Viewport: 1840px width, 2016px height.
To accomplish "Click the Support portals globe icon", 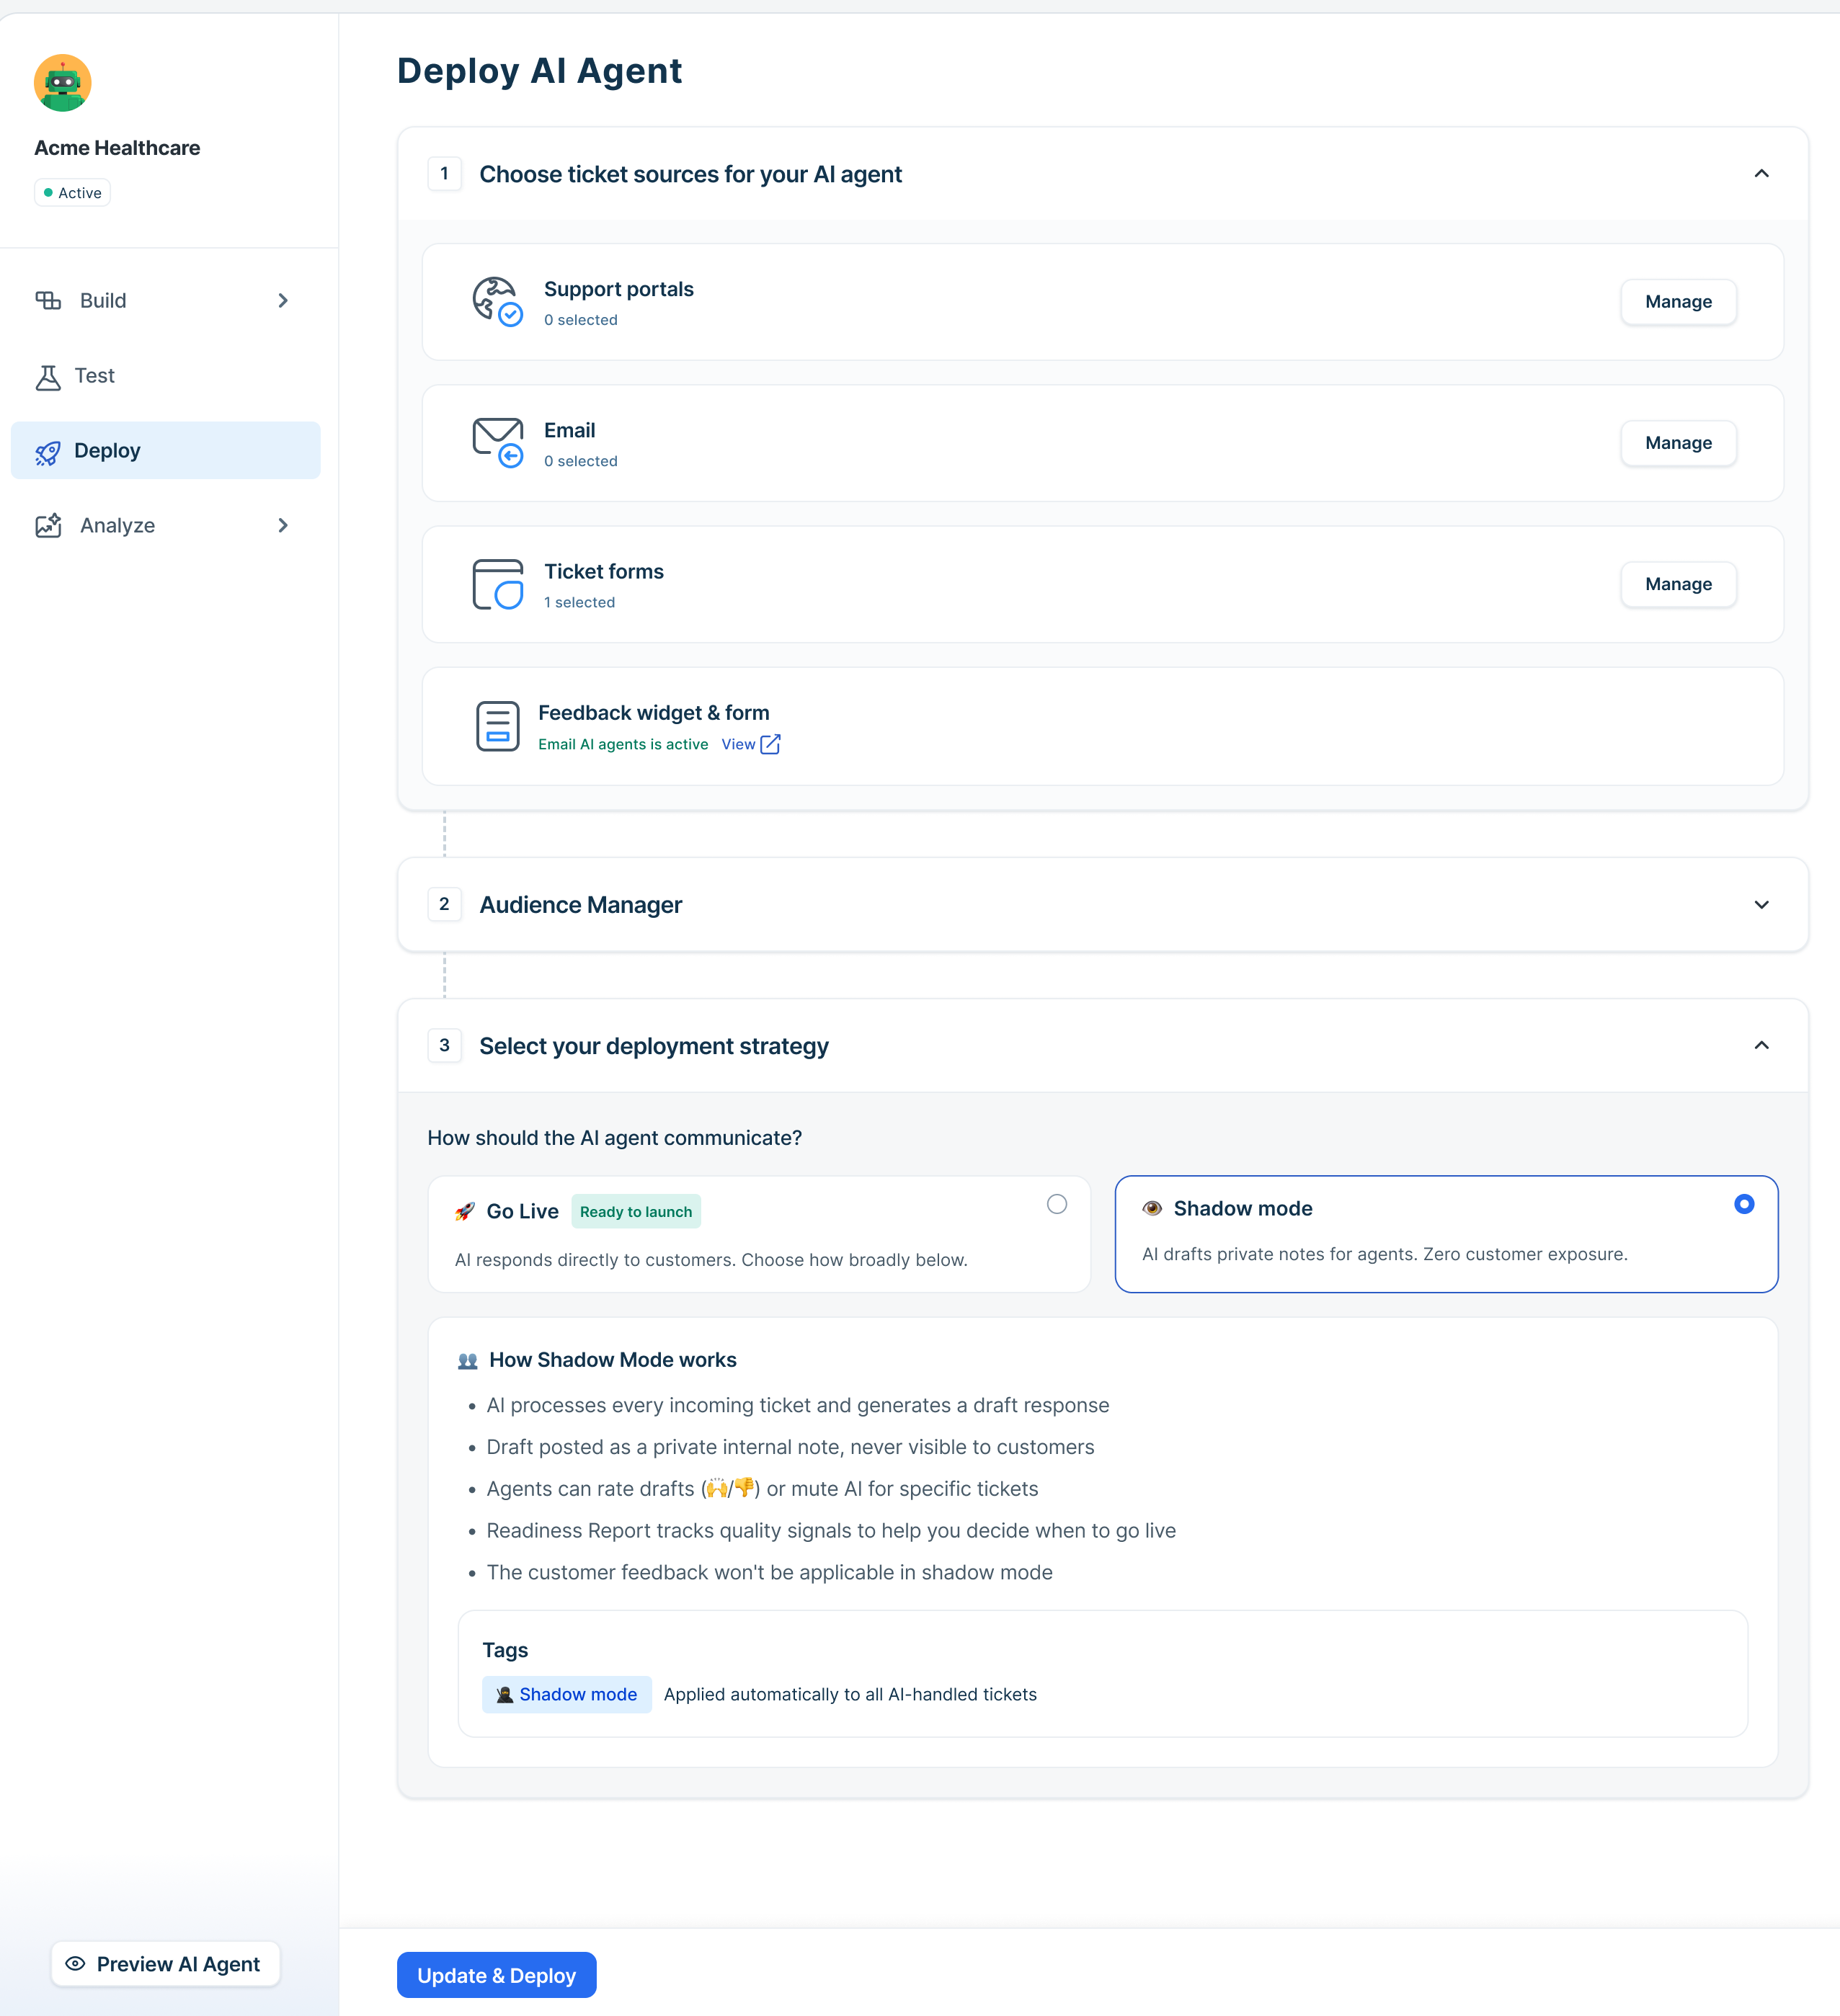I will tap(497, 302).
